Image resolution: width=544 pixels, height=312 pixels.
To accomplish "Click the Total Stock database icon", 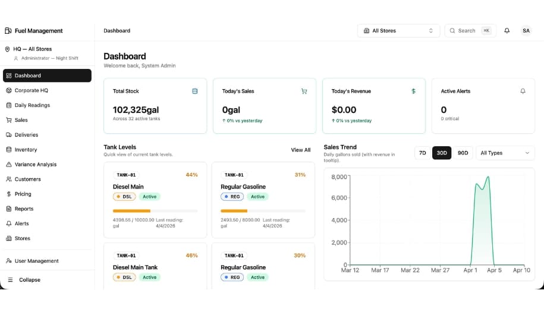I will [194, 91].
